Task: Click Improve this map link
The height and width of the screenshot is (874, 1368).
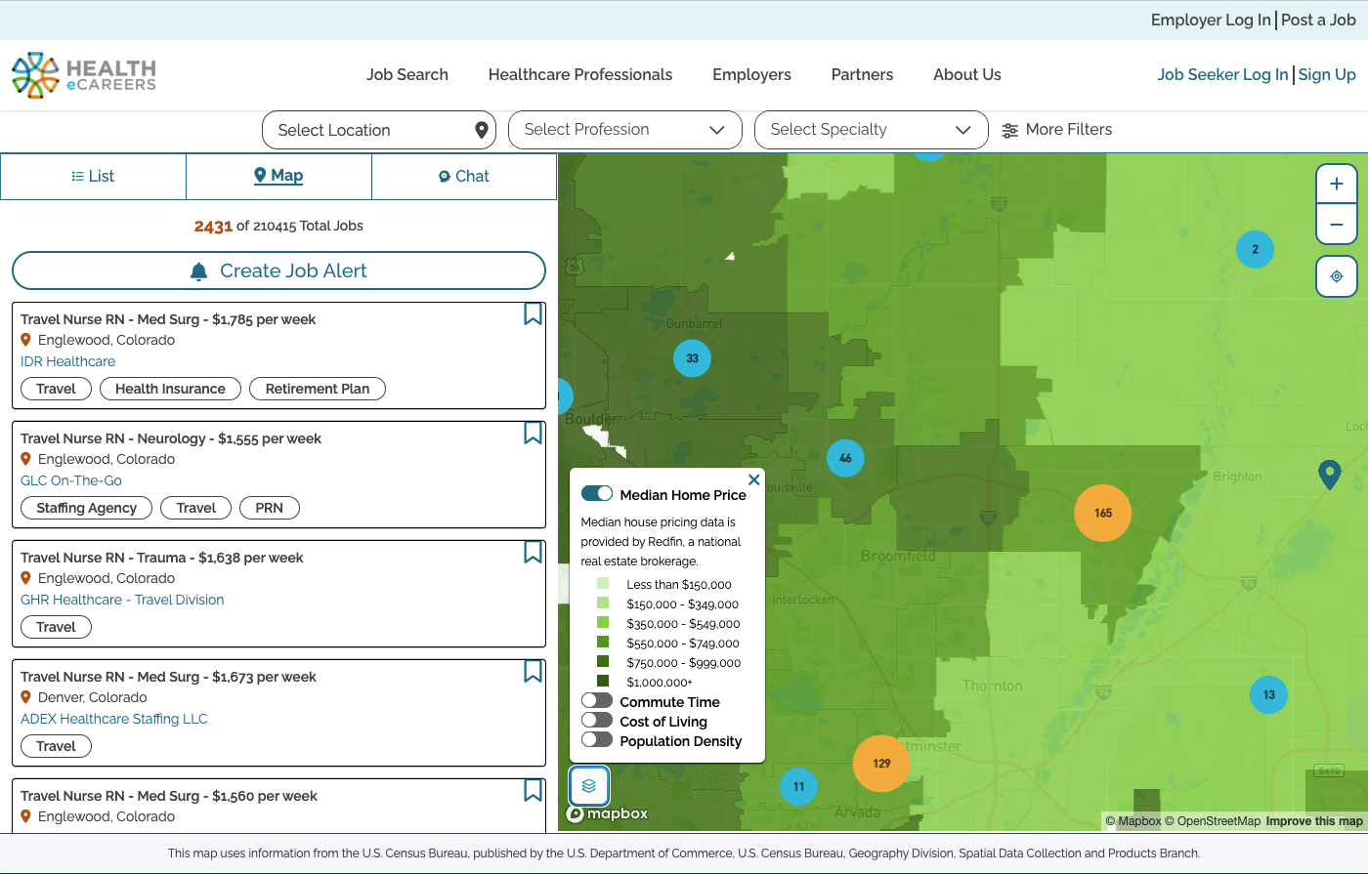Action: click(x=1314, y=821)
